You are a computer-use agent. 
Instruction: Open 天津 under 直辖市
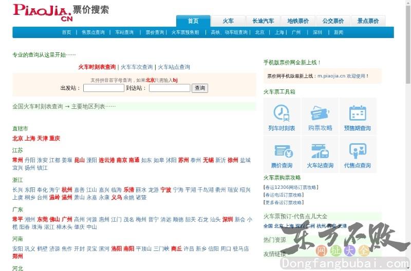42,138
